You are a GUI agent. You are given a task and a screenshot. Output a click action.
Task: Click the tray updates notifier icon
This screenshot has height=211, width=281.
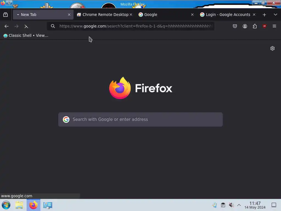215,205
